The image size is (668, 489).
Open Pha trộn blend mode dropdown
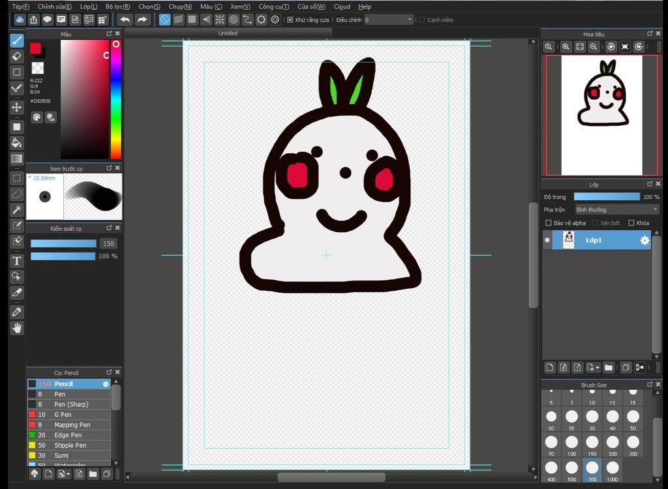616,209
